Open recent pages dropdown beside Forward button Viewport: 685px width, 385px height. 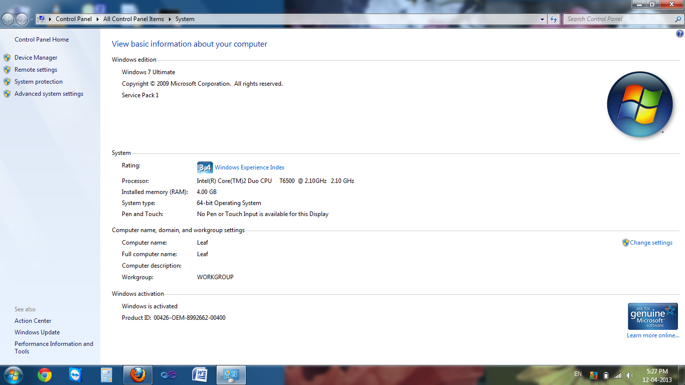point(32,20)
